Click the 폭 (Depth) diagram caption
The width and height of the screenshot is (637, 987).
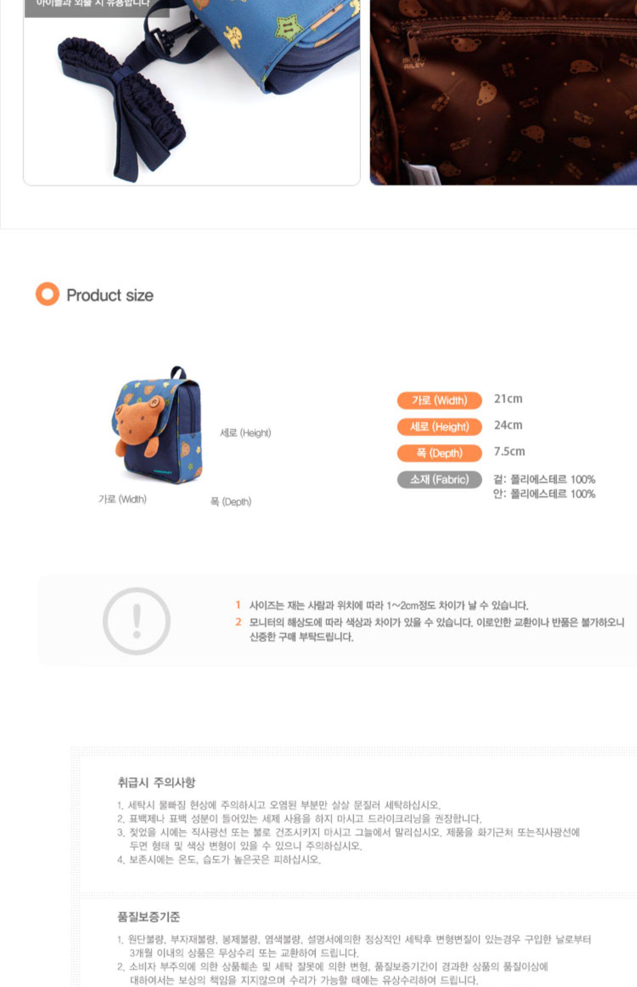click(231, 502)
